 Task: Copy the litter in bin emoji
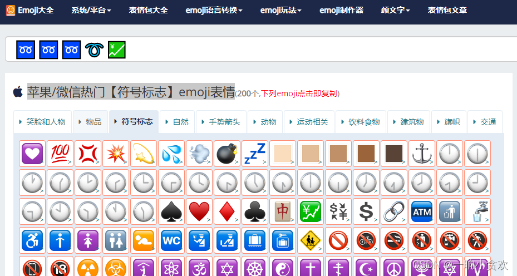pos(450,211)
